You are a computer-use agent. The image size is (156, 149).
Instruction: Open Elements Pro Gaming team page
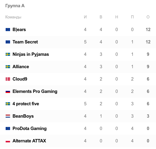(x=35, y=91)
